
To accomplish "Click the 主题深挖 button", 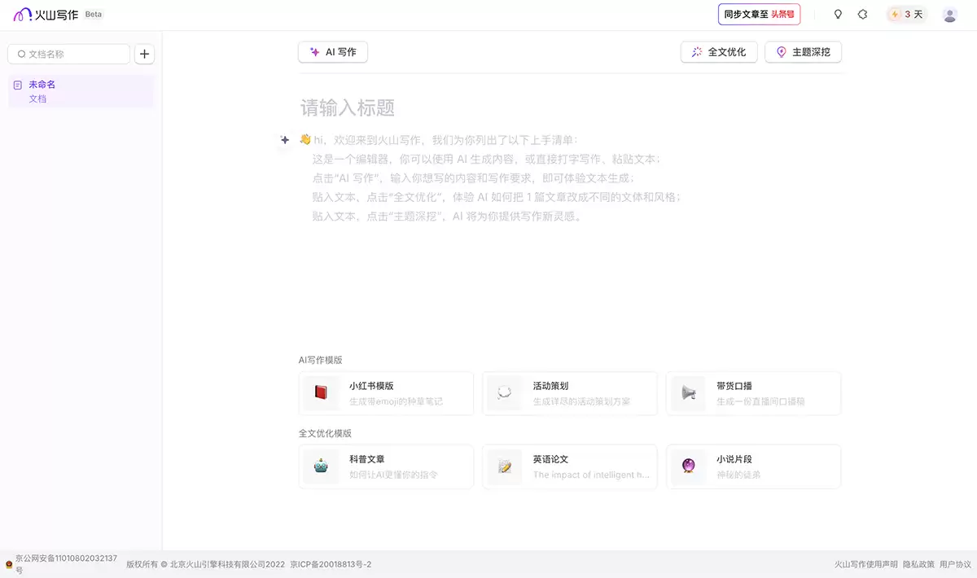I will pyautogui.click(x=803, y=52).
